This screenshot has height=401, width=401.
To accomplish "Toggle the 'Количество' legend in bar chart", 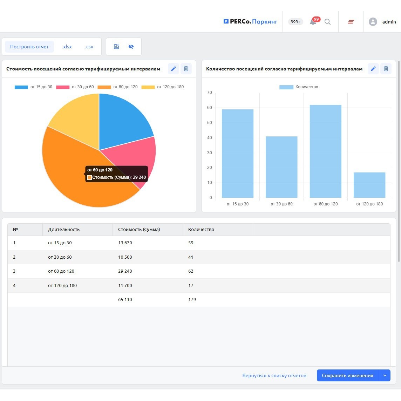I will (x=299, y=87).
